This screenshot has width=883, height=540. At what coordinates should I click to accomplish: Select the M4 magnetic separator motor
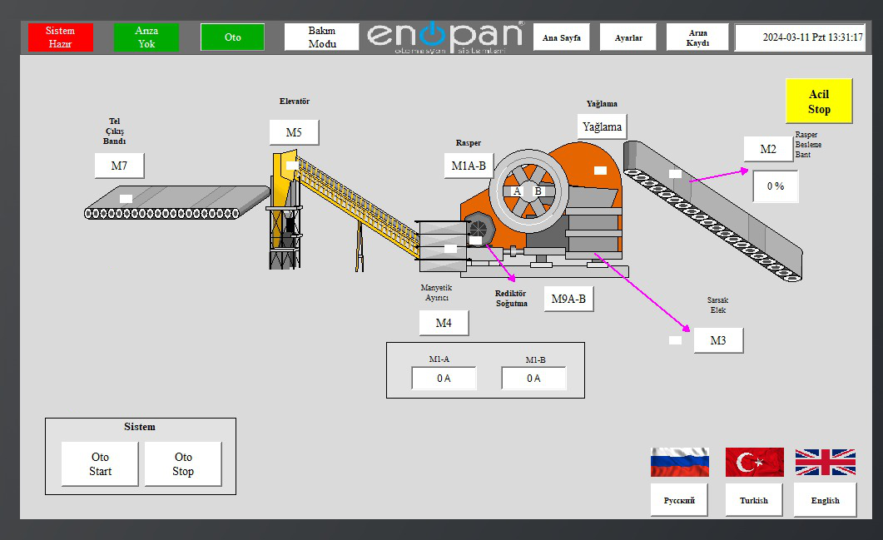click(444, 323)
